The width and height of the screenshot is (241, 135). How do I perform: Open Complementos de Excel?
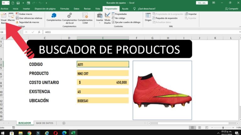69,18
